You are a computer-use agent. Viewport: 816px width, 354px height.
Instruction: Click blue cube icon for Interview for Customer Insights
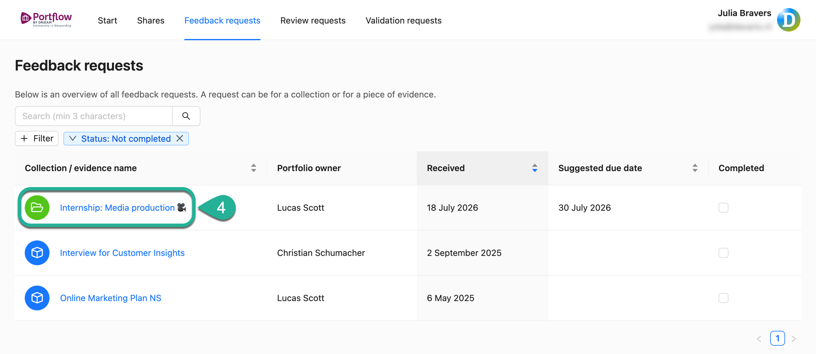click(x=37, y=253)
